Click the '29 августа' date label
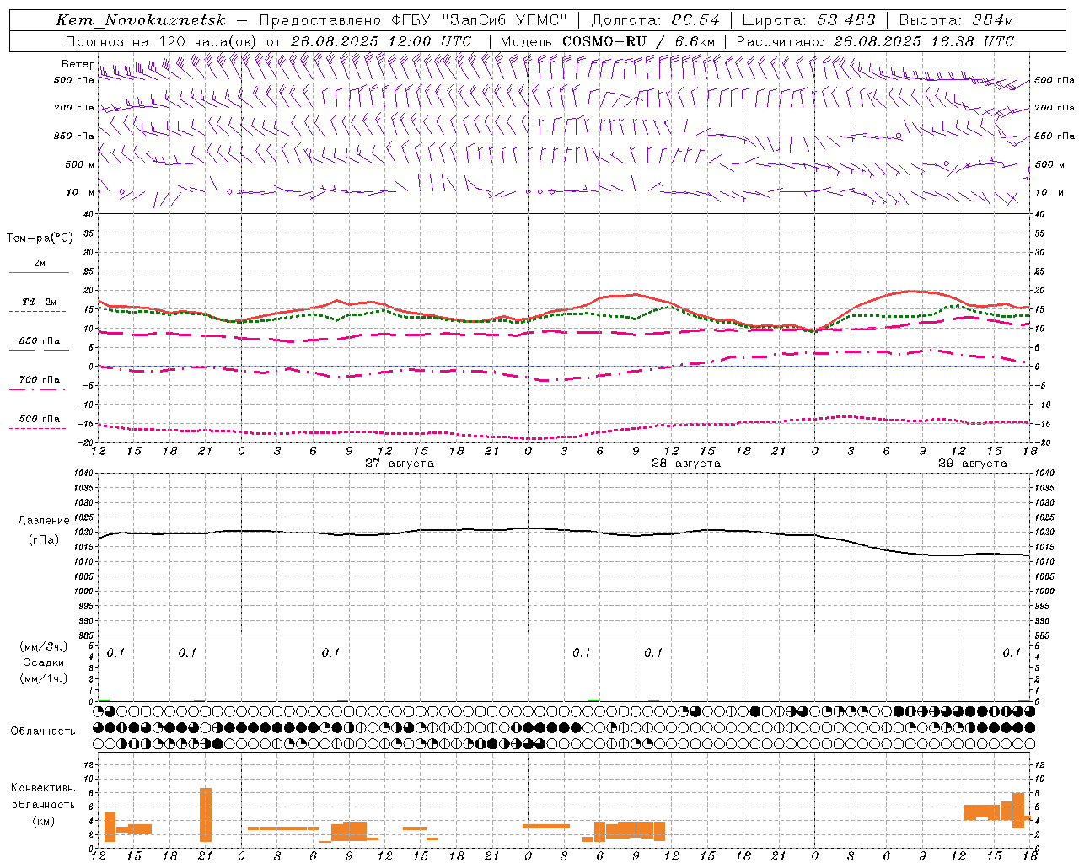 (973, 464)
